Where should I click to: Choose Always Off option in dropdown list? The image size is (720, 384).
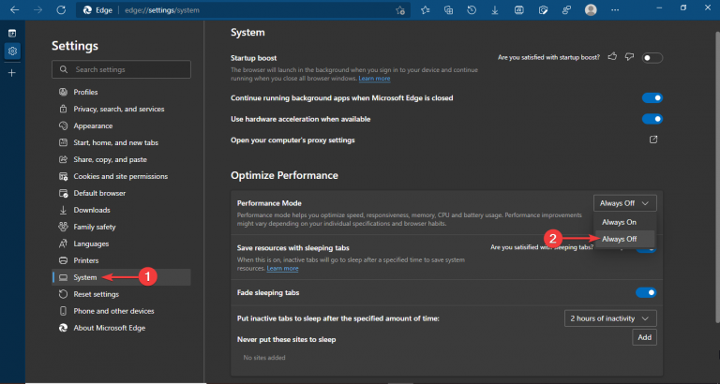pyautogui.click(x=625, y=239)
